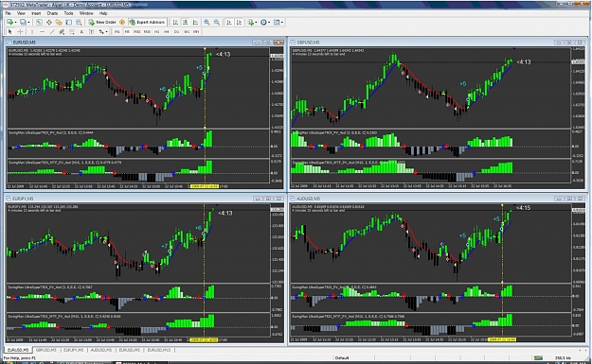Image resolution: width=592 pixels, height=364 pixels.
Task: Select the Arrows drawing tool icon
Action: pyautogui.click(x=101, y=31)
